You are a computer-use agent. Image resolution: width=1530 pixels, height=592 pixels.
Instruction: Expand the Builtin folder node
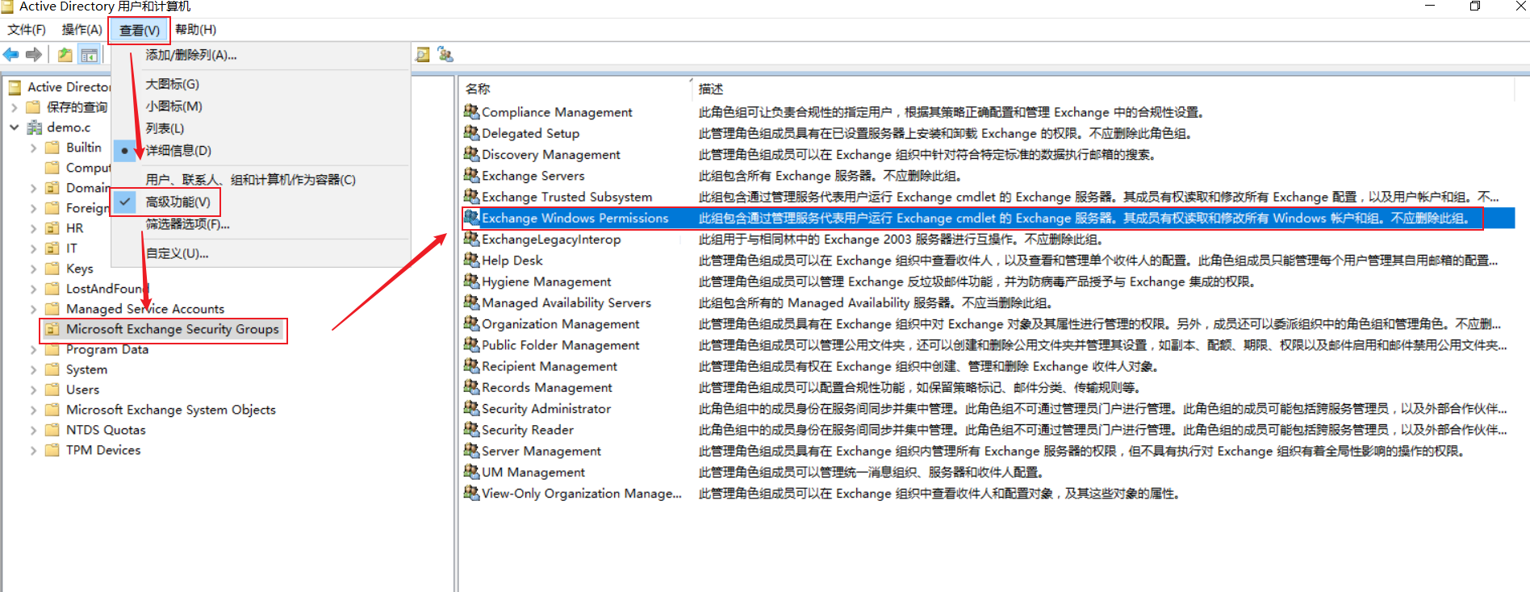point(33,148)
